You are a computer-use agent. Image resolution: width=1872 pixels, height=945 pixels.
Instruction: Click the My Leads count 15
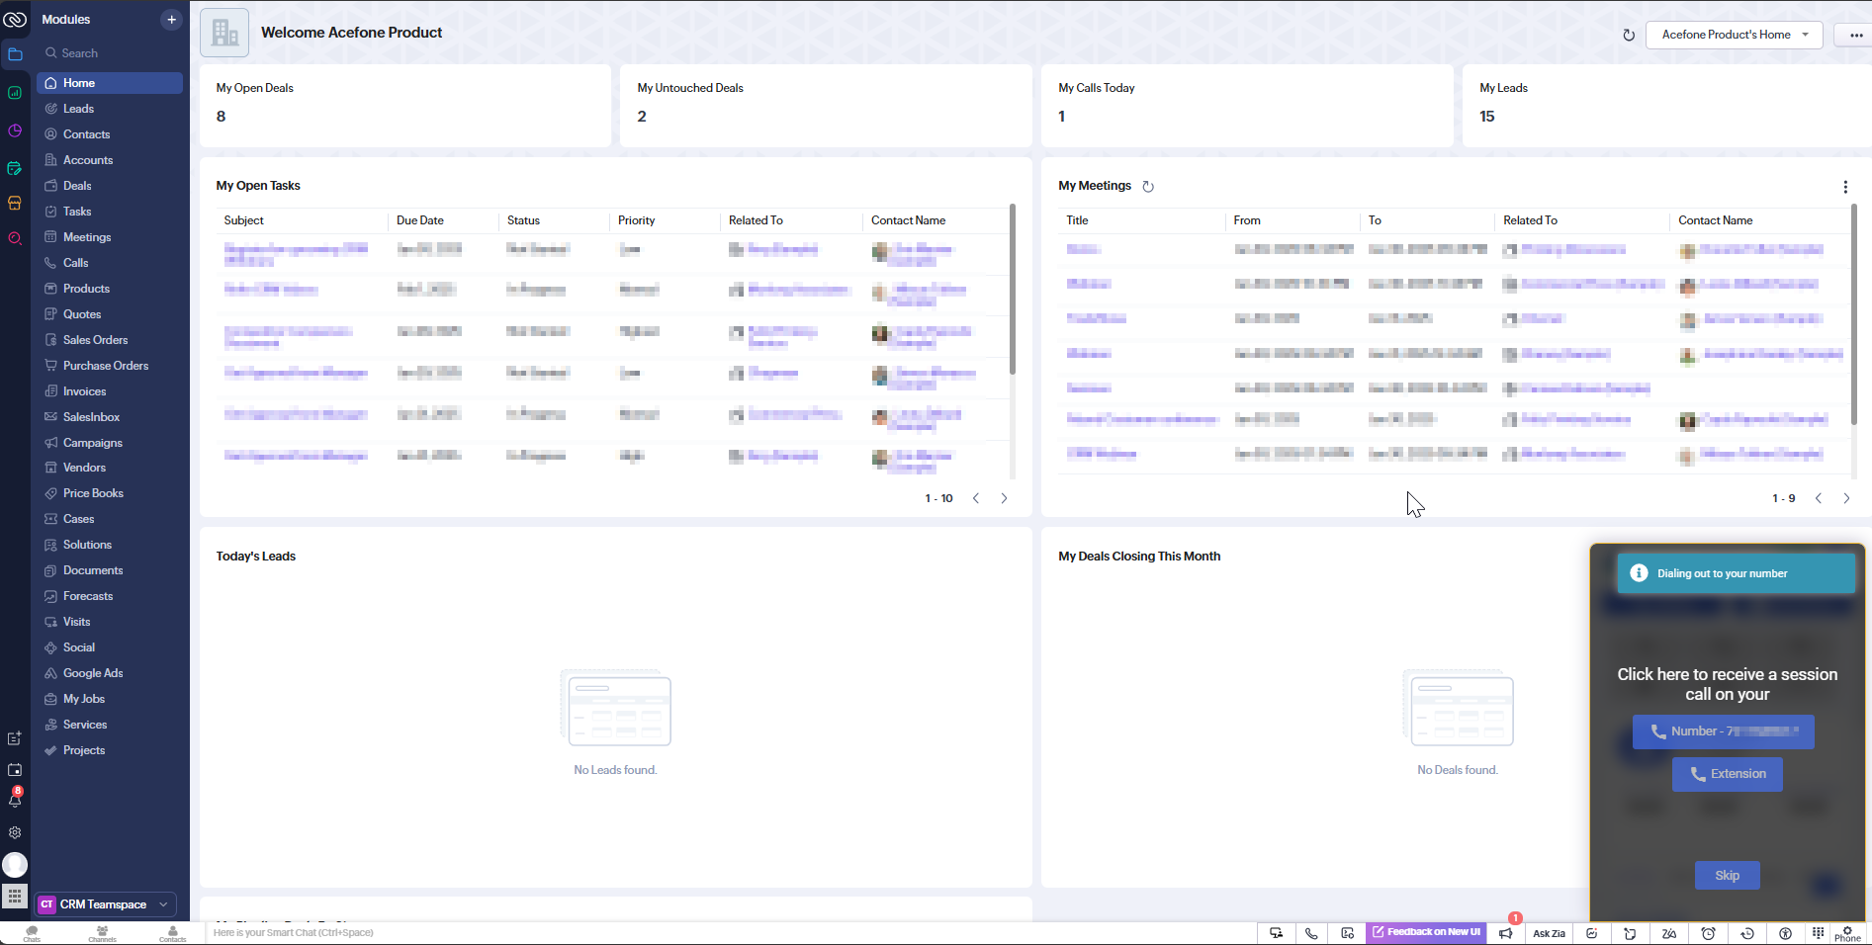tap(1487, 117)
